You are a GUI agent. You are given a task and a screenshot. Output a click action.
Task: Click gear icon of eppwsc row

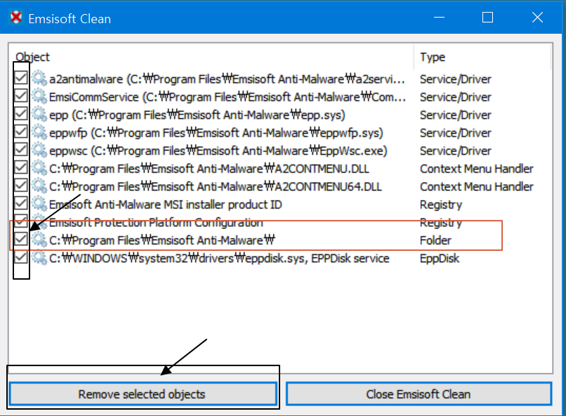pos(39,150)
